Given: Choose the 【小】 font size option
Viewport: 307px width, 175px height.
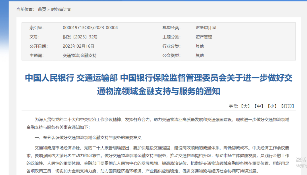Looking at the screenshot, I should pos(272,106).
